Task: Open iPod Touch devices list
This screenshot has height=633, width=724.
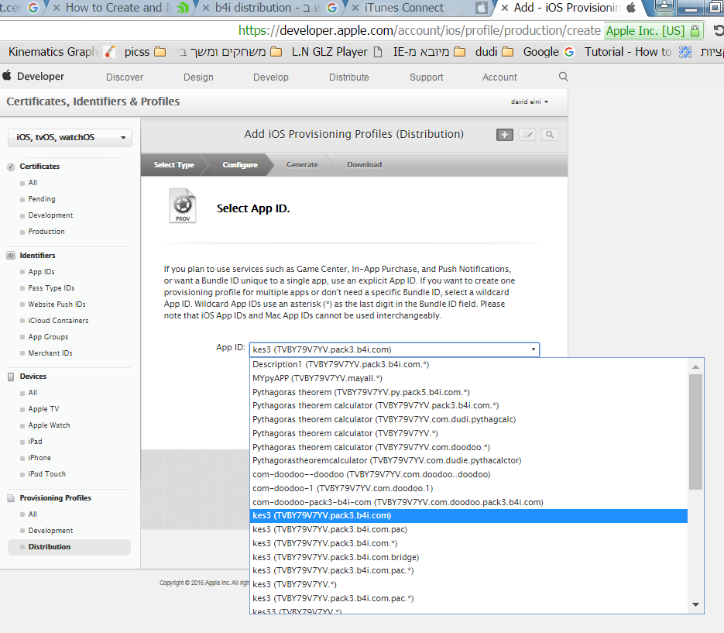Action: pos(46,473)
